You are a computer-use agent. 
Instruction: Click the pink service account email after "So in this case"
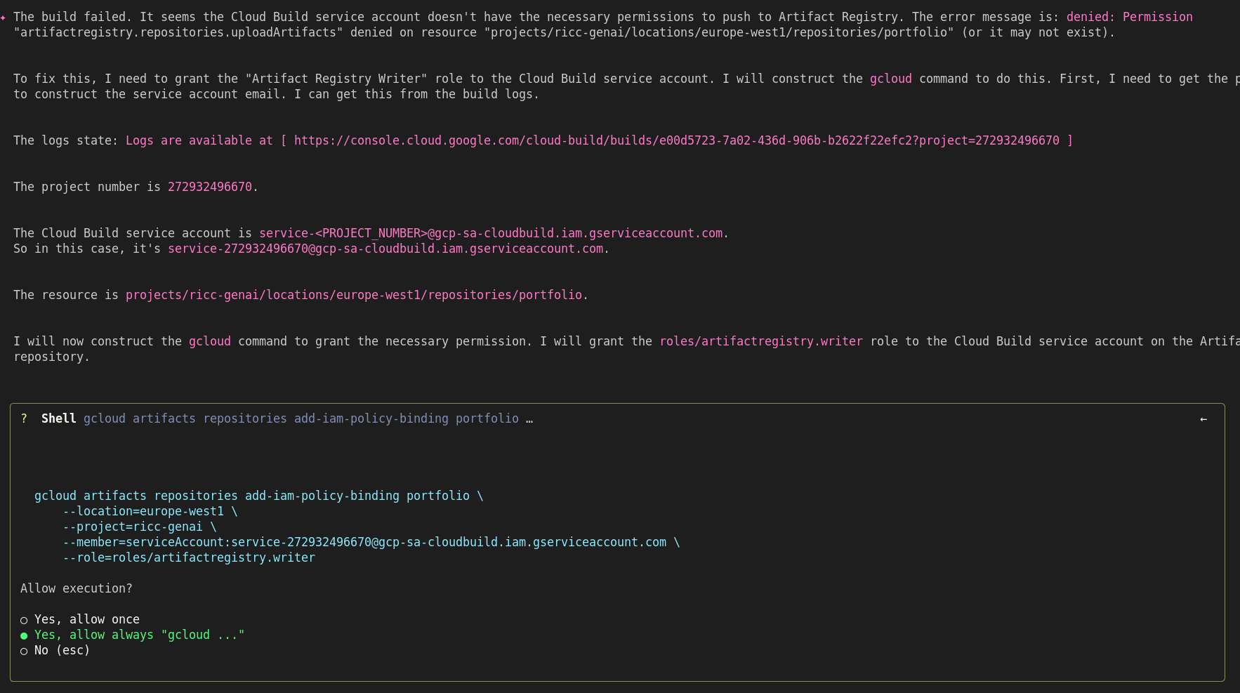point(385,249)
